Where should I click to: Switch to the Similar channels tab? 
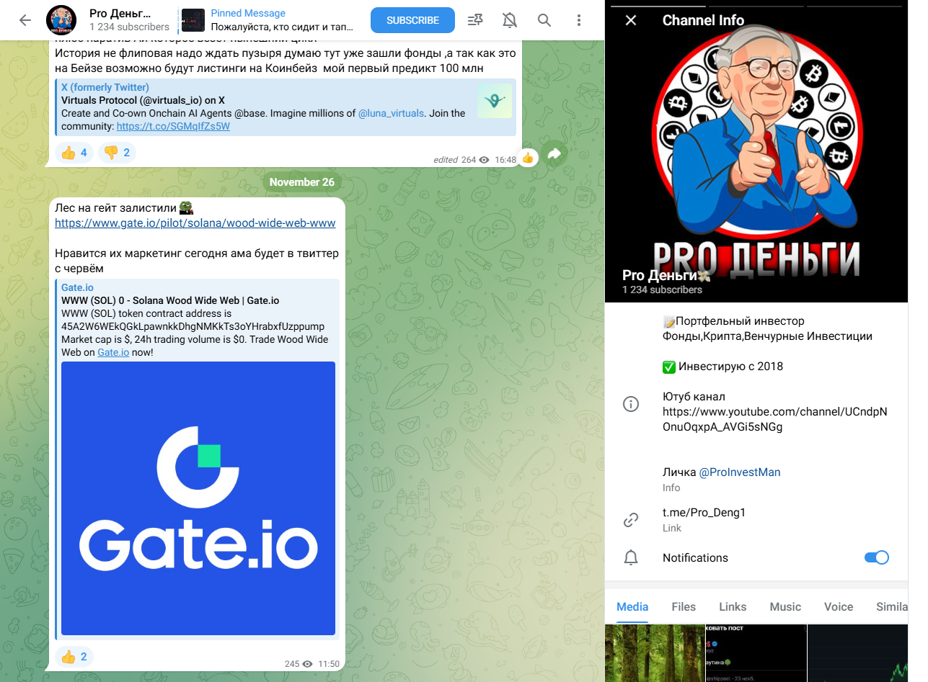(x=891, y=607)
